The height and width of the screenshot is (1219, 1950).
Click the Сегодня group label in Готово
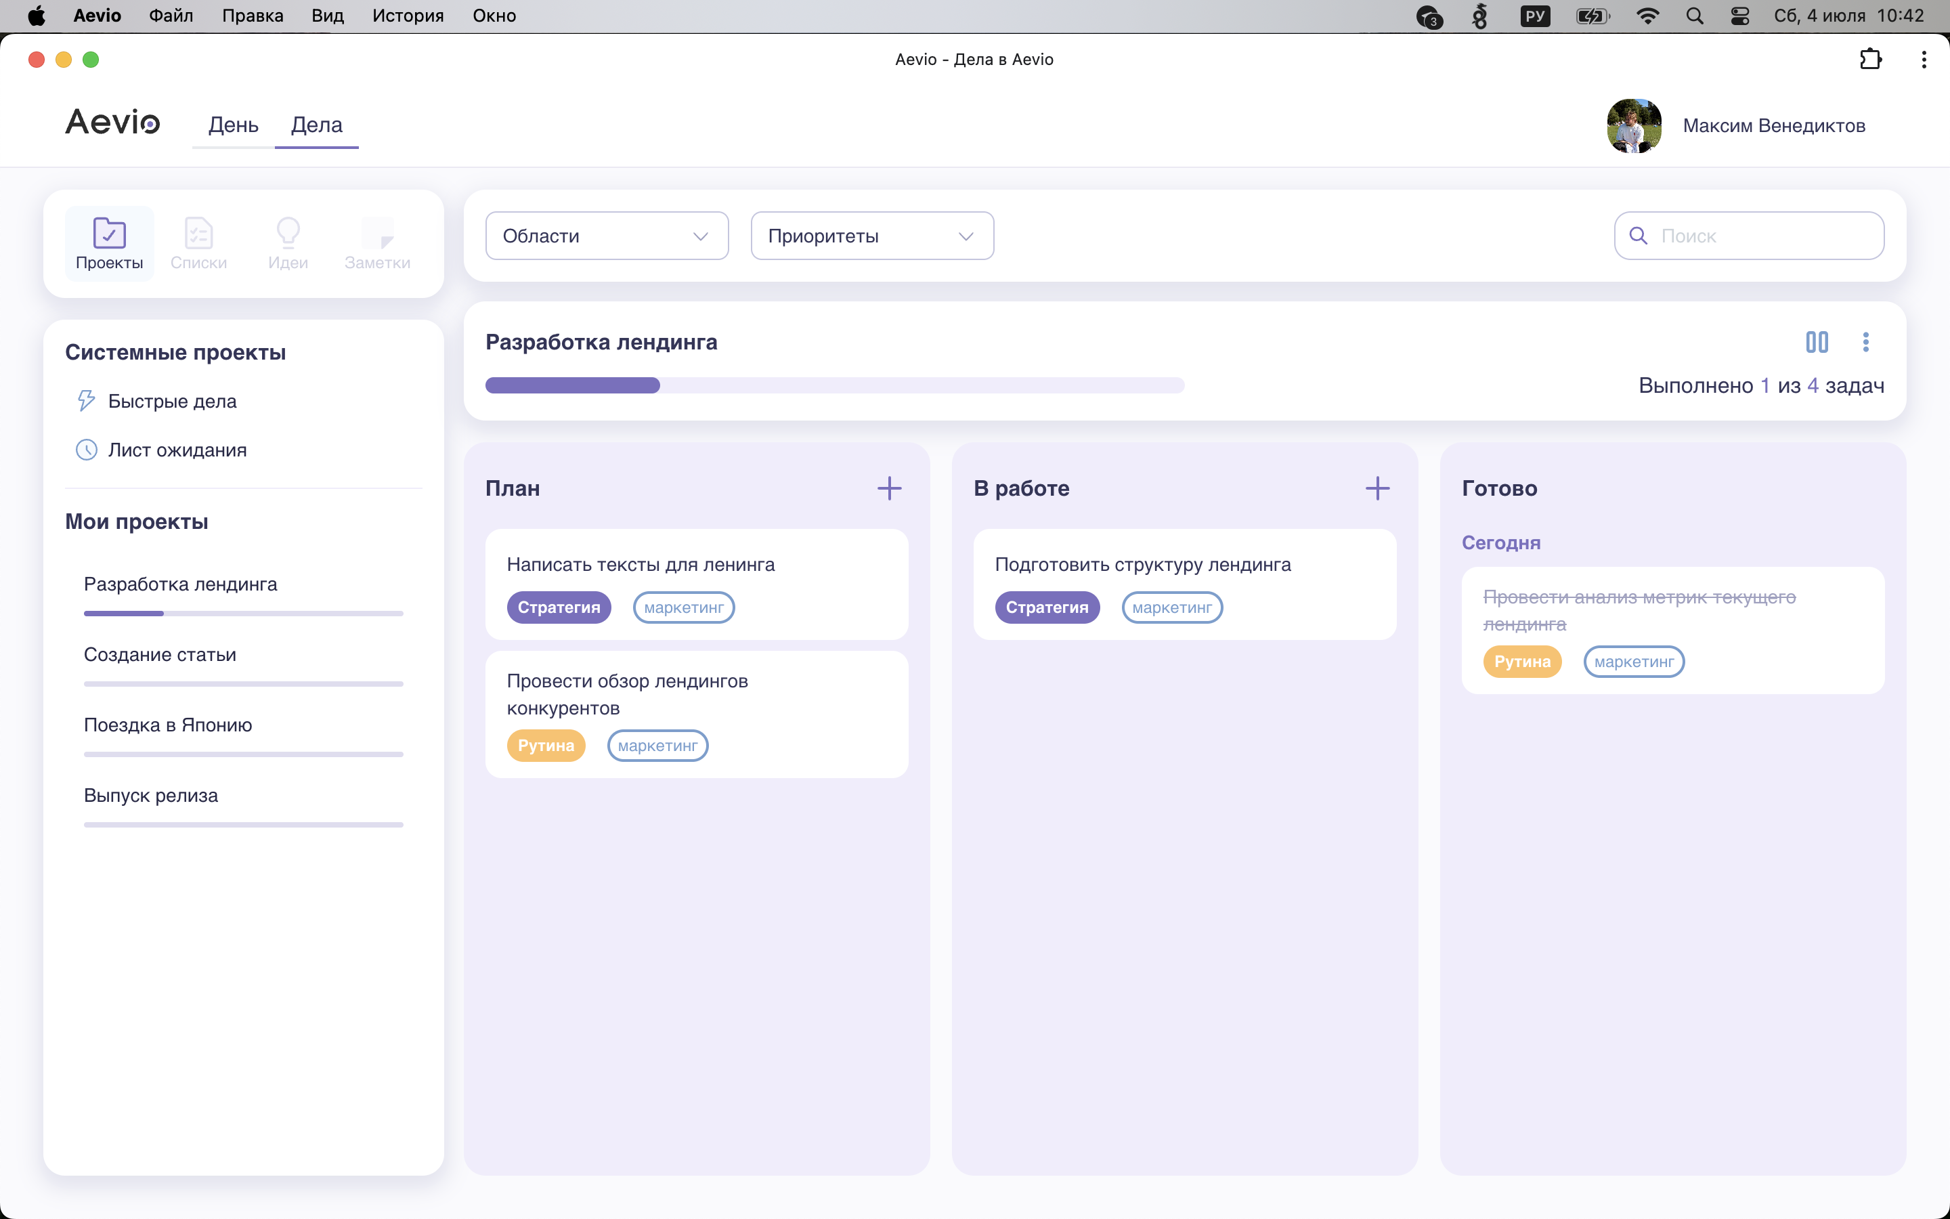(1500, 542)
